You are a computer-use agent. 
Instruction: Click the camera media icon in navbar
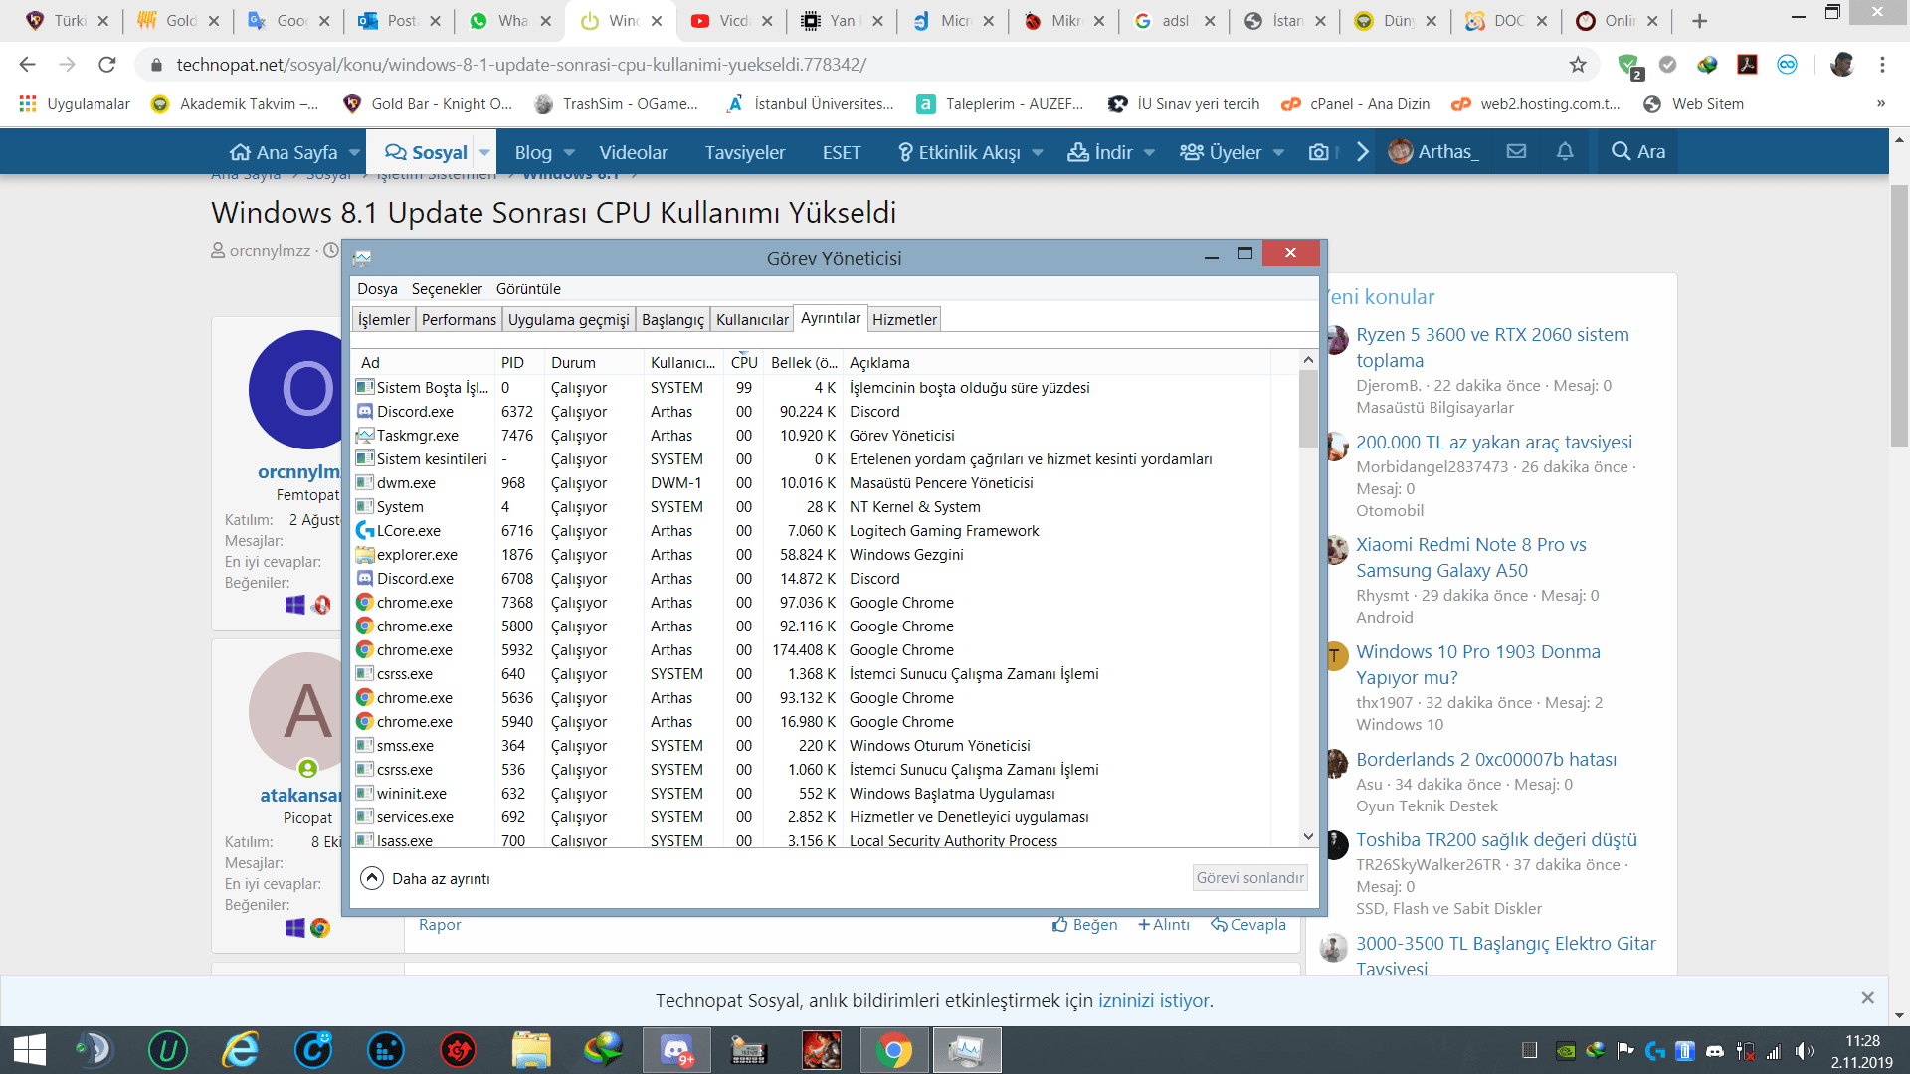(1319, 152)
